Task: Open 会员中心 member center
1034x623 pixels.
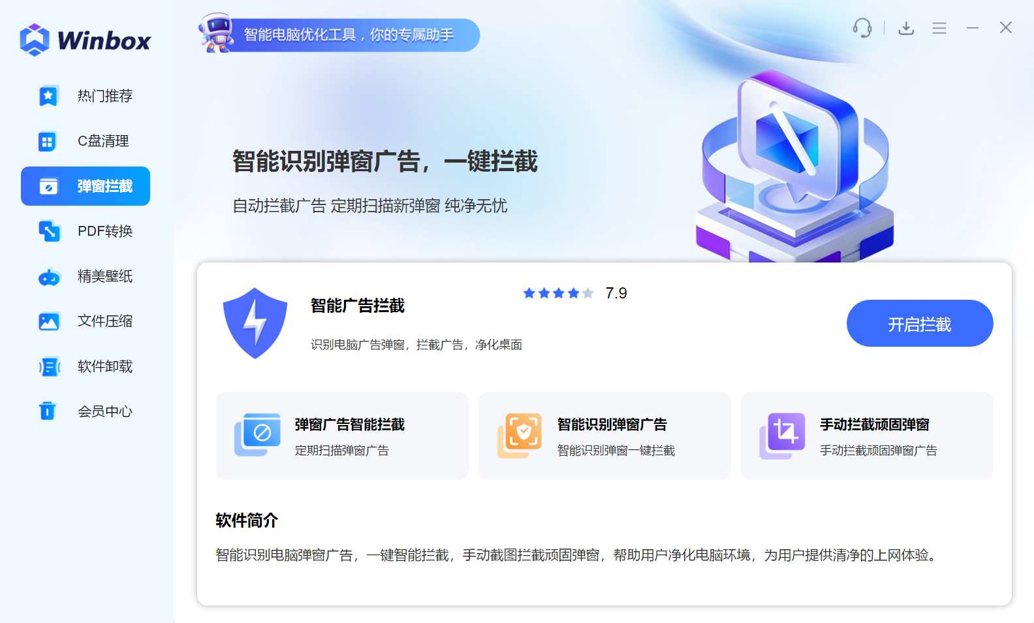Action: click(x=86, y=411)
